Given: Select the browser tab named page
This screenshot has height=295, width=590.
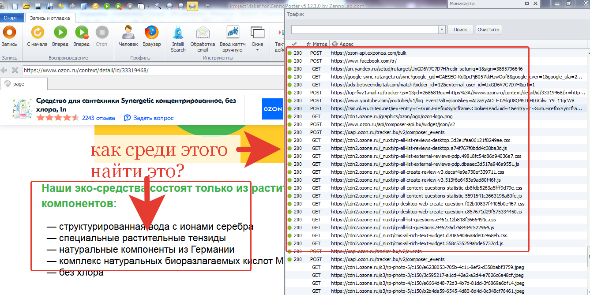Looking at the screenshot, I should [24, 84].
